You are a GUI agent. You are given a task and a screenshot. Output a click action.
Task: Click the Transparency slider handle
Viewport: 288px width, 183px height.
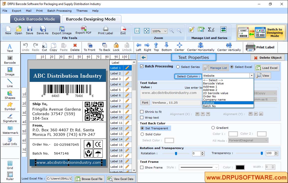click(x=262, y=153)
